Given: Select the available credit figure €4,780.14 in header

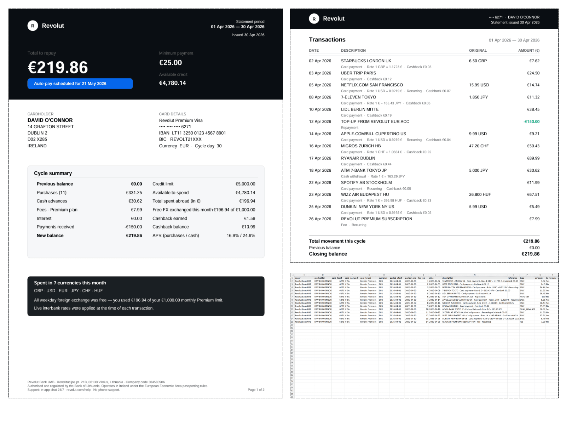Looking at the screenshot, I should 172,83.
